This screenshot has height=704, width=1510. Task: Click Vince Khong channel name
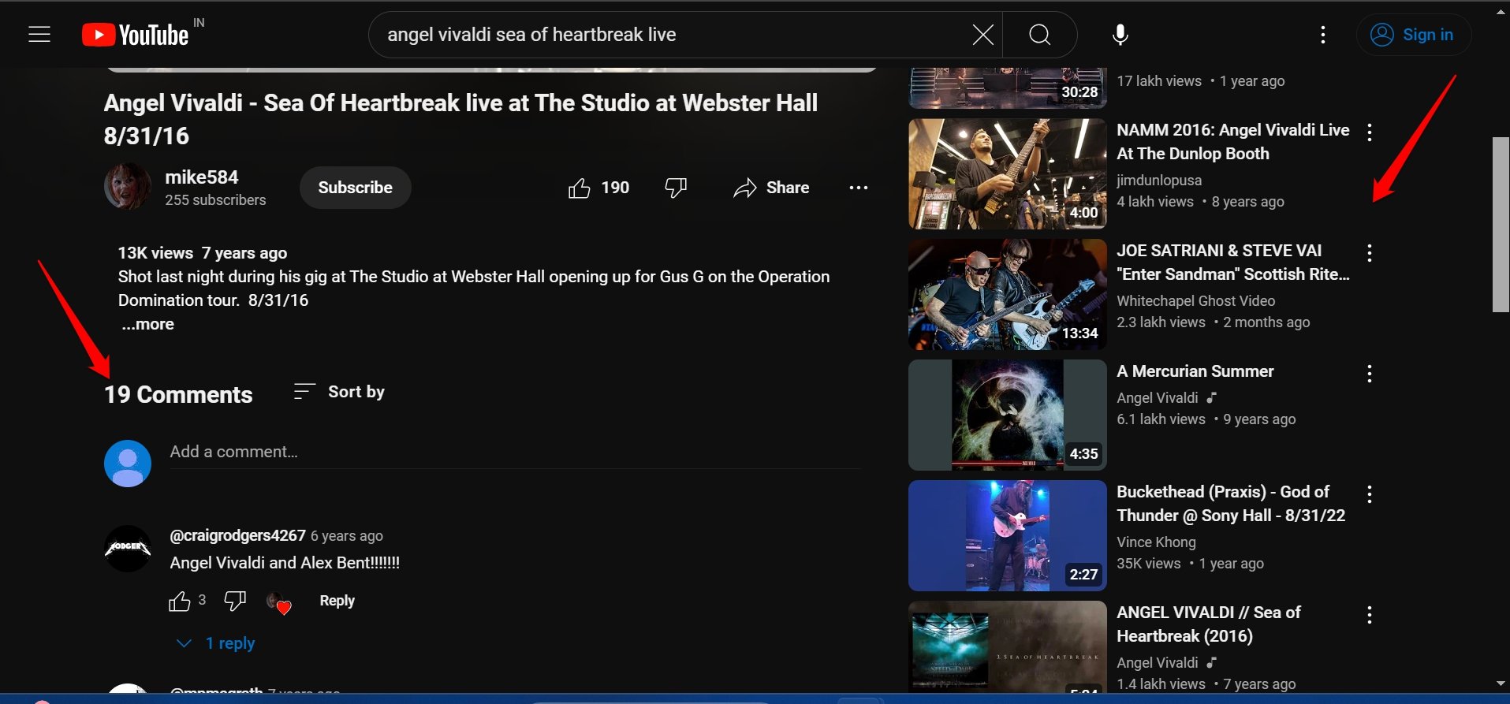pyautogui.click(x=1156, y=542)
